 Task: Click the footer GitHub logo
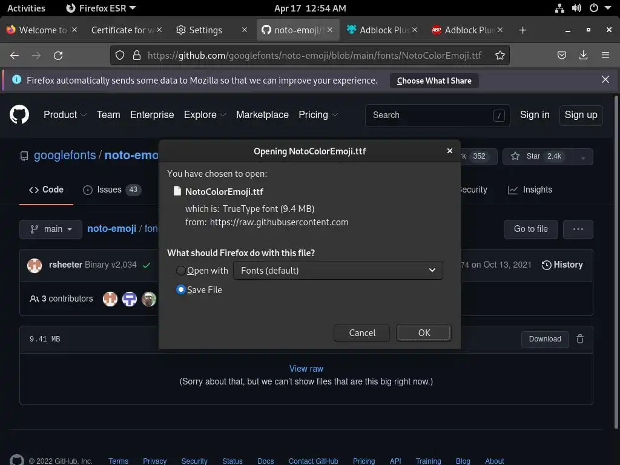tap(16, 460)
